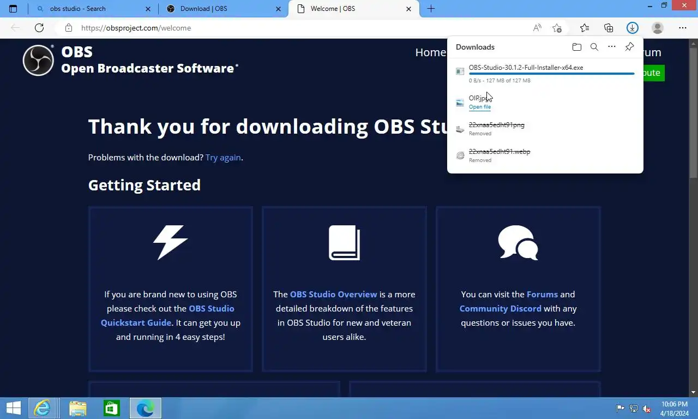Click OBS Open Broadcaster Software title
The height and width of the screenshot is (419, 698).
pos(149,60)
